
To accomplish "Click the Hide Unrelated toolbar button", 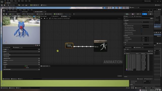I will [30, 14].
